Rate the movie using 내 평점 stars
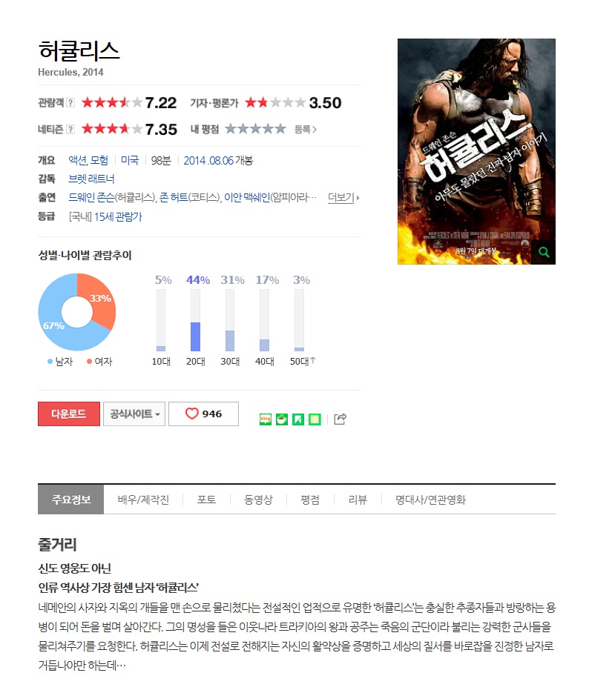This screenshot has height=690, width=589. point(255,129)
